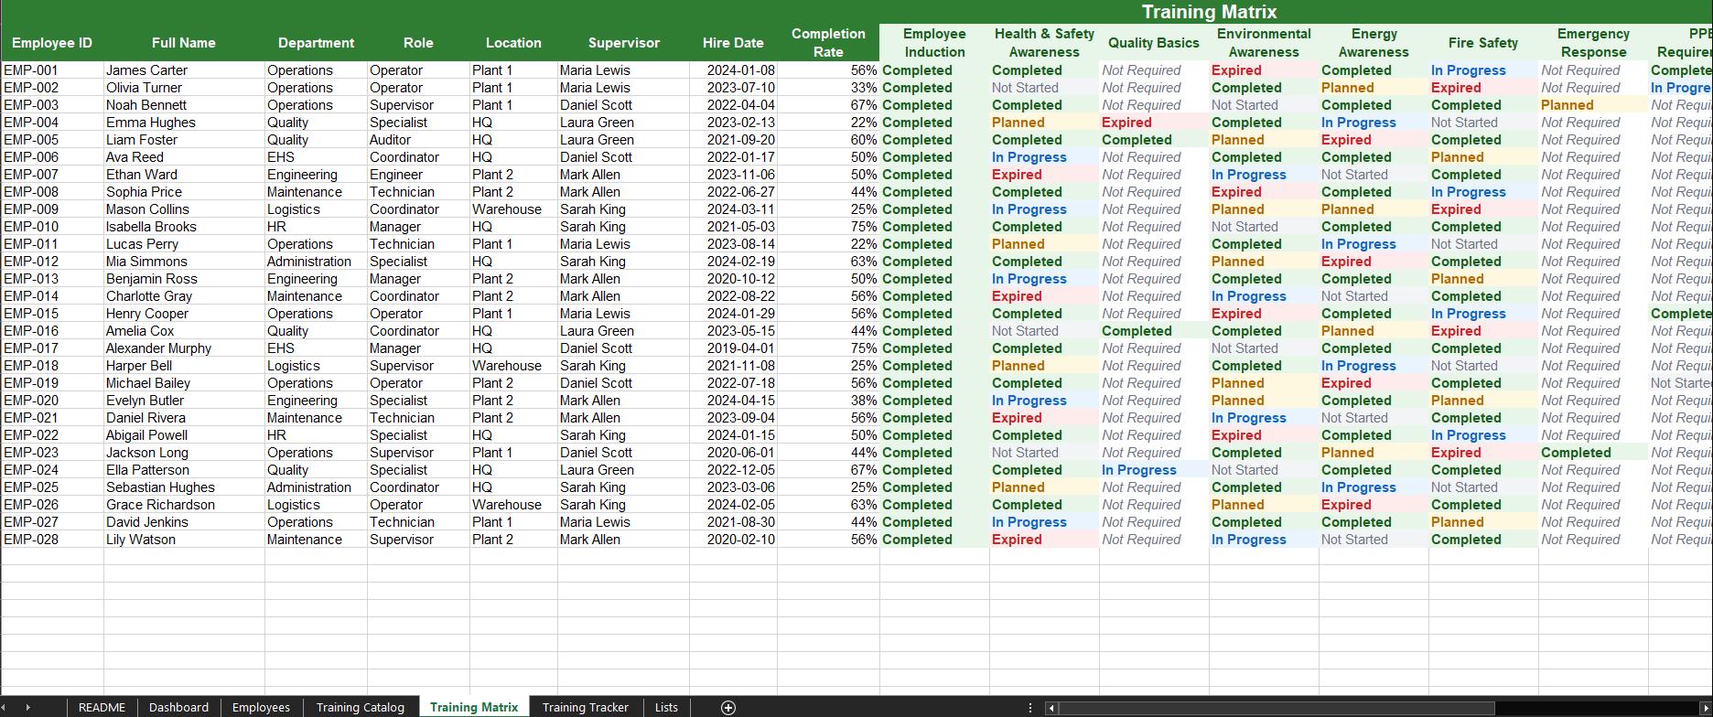
Task: Select In Progress Quality Basics cell for EMP-024
Action: tap(1154, 470)
